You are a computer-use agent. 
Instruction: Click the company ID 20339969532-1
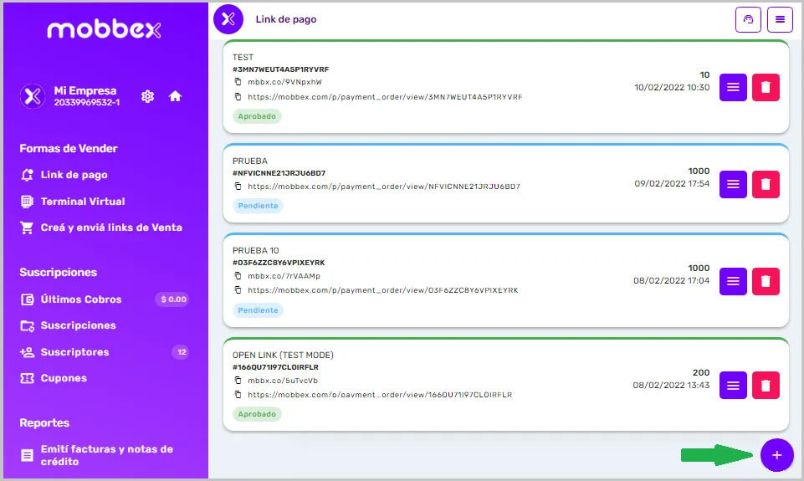[87, 103]
